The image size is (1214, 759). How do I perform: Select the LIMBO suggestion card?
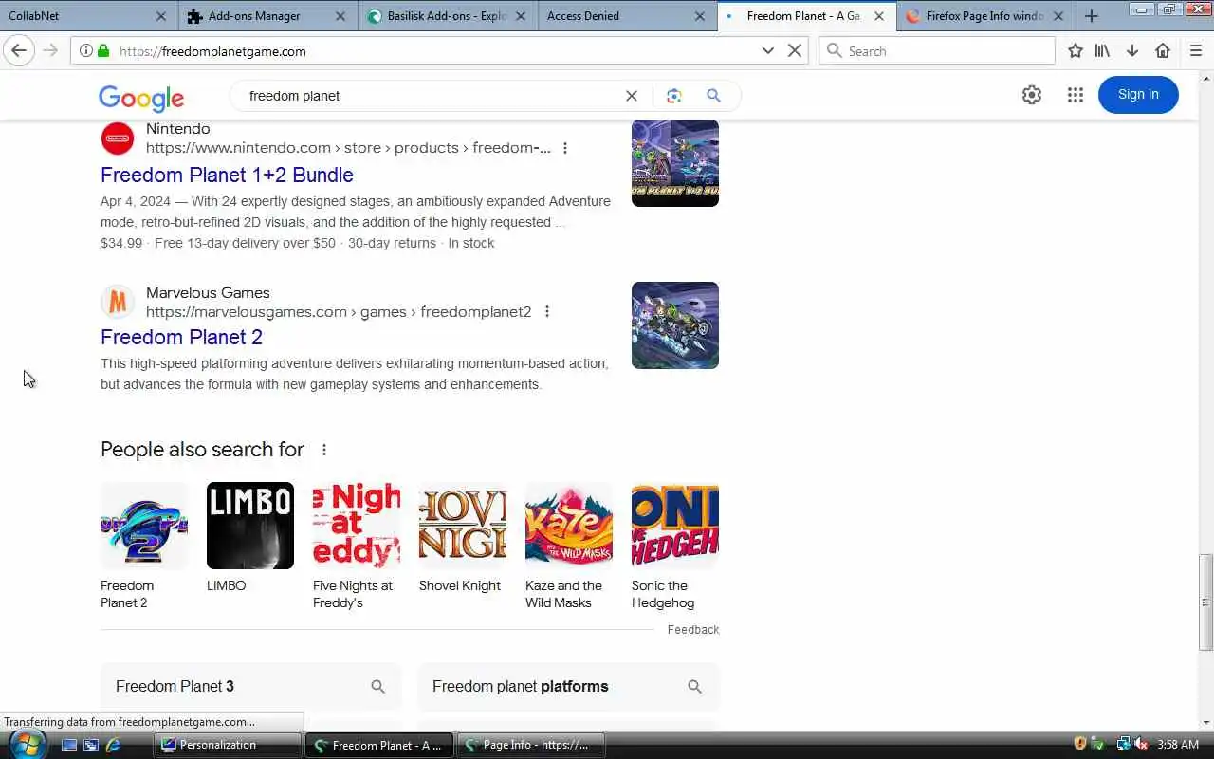250,538
